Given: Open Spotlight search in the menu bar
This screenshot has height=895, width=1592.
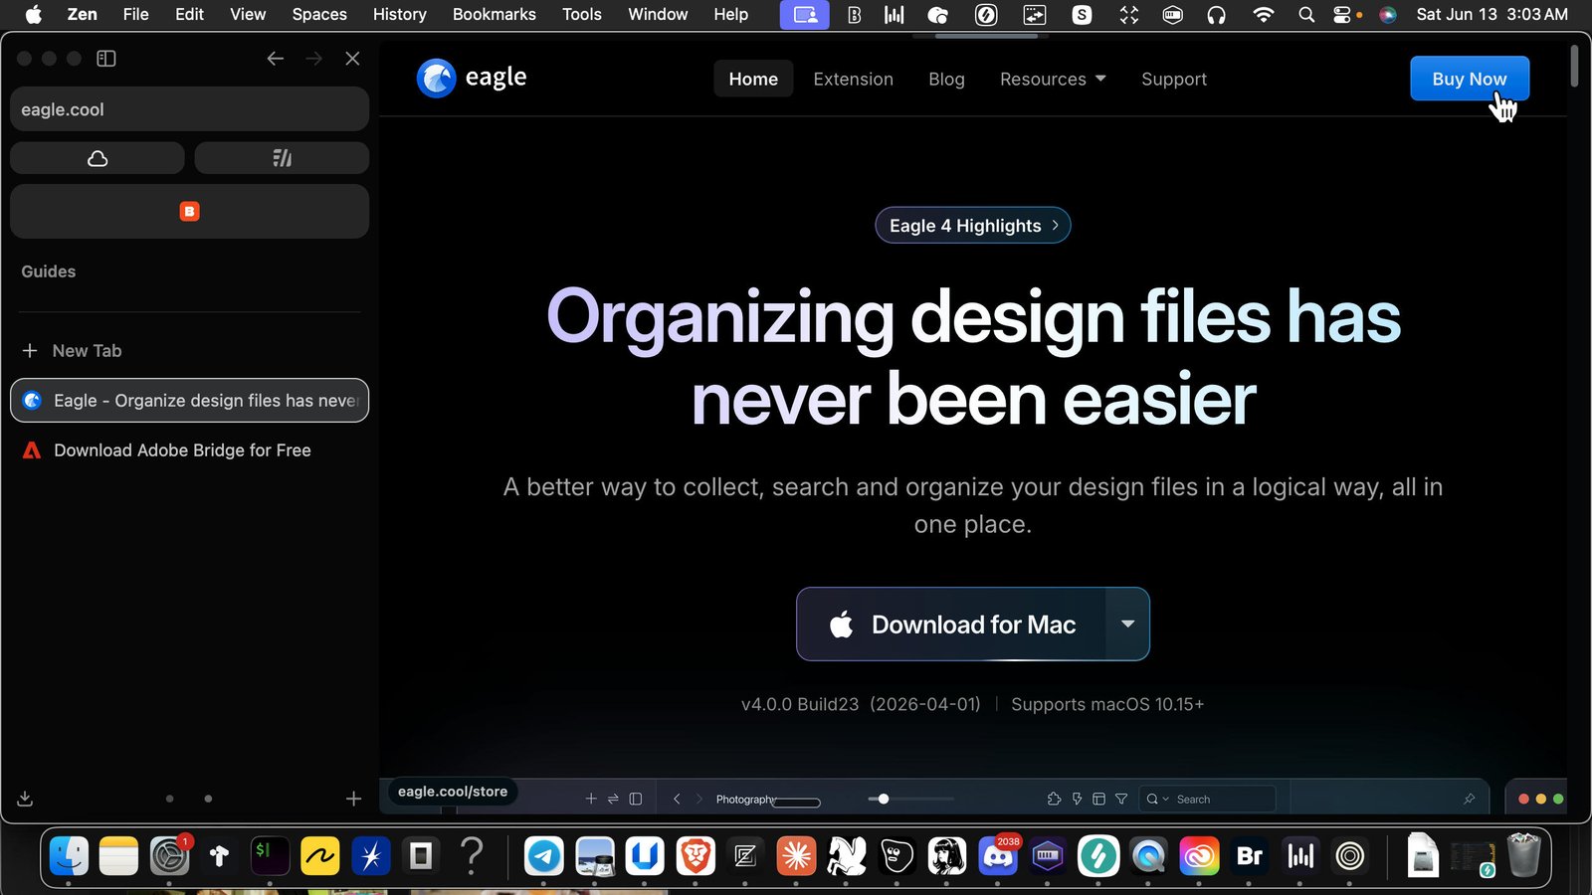Looking at the screenshot, I should (1306, 14).
